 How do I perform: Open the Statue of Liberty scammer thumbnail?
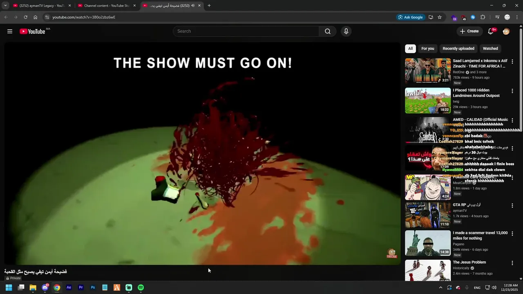(428, 243)
